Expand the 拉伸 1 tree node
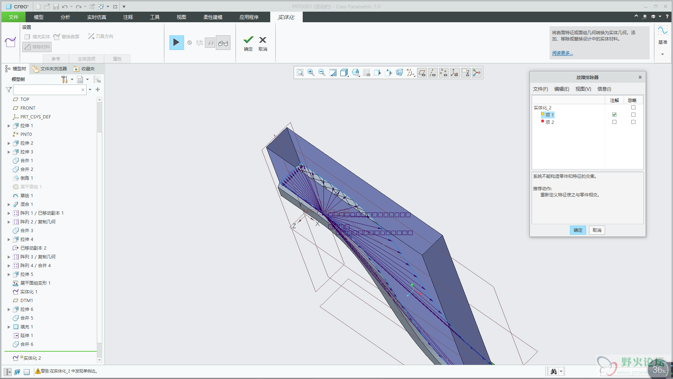 [x=9, y=126]
